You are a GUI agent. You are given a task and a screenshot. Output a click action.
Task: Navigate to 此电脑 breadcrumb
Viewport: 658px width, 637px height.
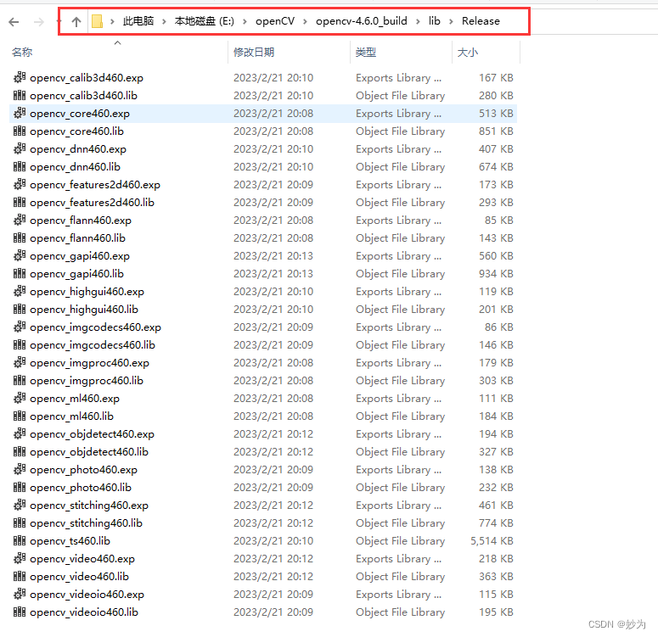click(x=138, y=21)
